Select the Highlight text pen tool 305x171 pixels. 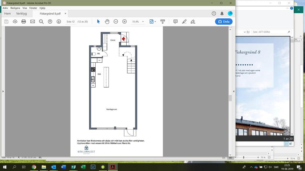[x=184, y=21]
